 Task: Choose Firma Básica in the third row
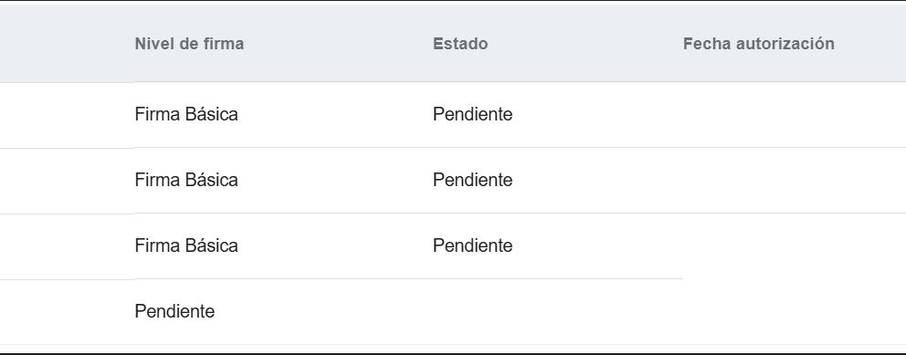(186, 245)
